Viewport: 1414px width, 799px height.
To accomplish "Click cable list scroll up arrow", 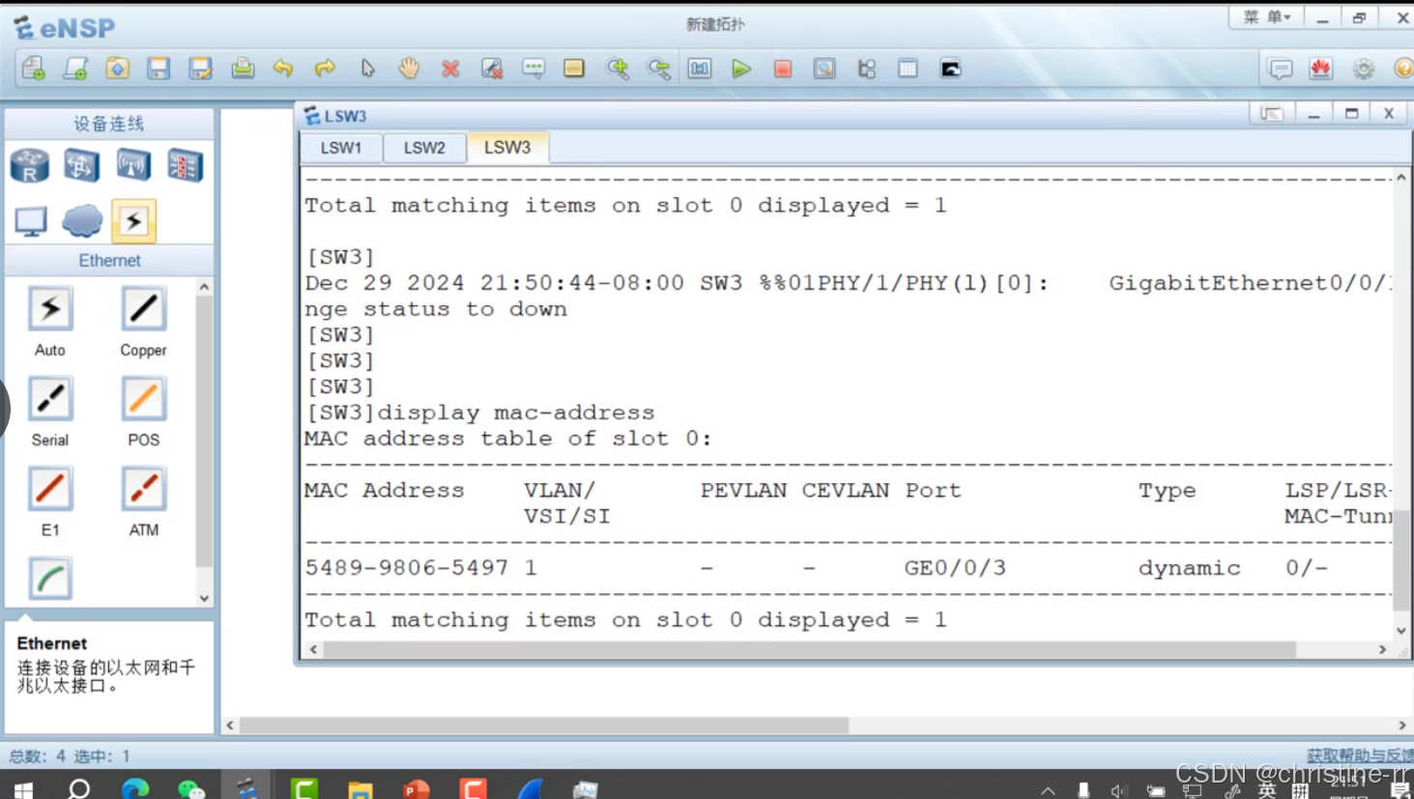I will point(204,287).
